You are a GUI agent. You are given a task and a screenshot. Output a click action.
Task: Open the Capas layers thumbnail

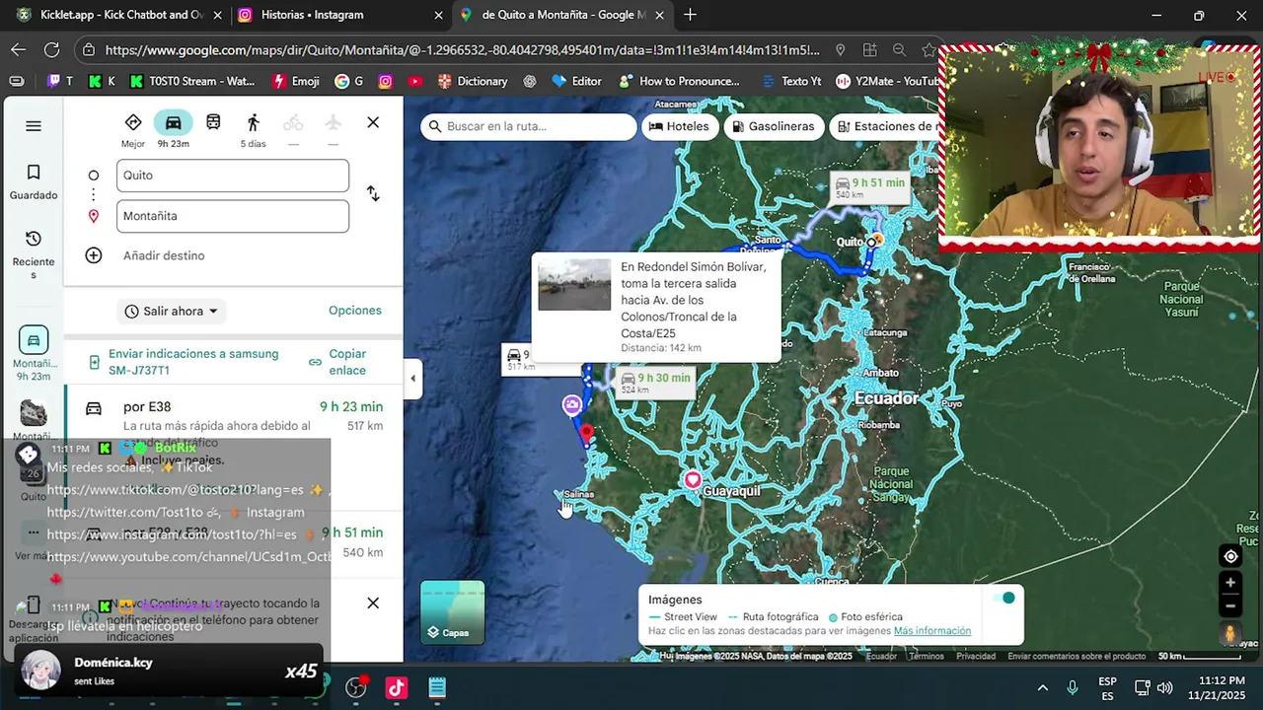(x=453, y=612)
